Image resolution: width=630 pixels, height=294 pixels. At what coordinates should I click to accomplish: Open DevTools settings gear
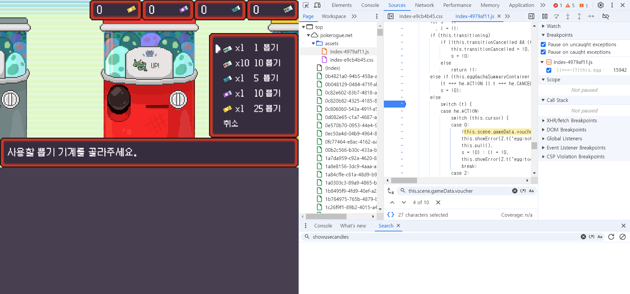click(x=600, y=5)
